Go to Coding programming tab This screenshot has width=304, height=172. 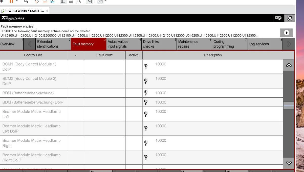[229, 44]
